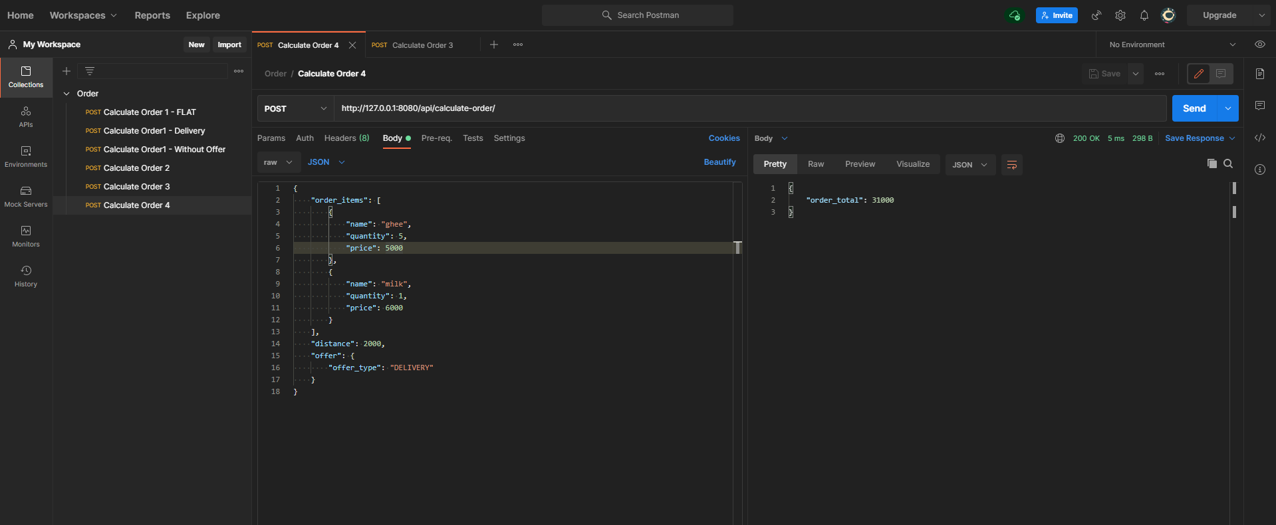The width and height of the screenshot is (1276, 525).
Task: Open tab options ellipsis menu
Action: [518, 45]
